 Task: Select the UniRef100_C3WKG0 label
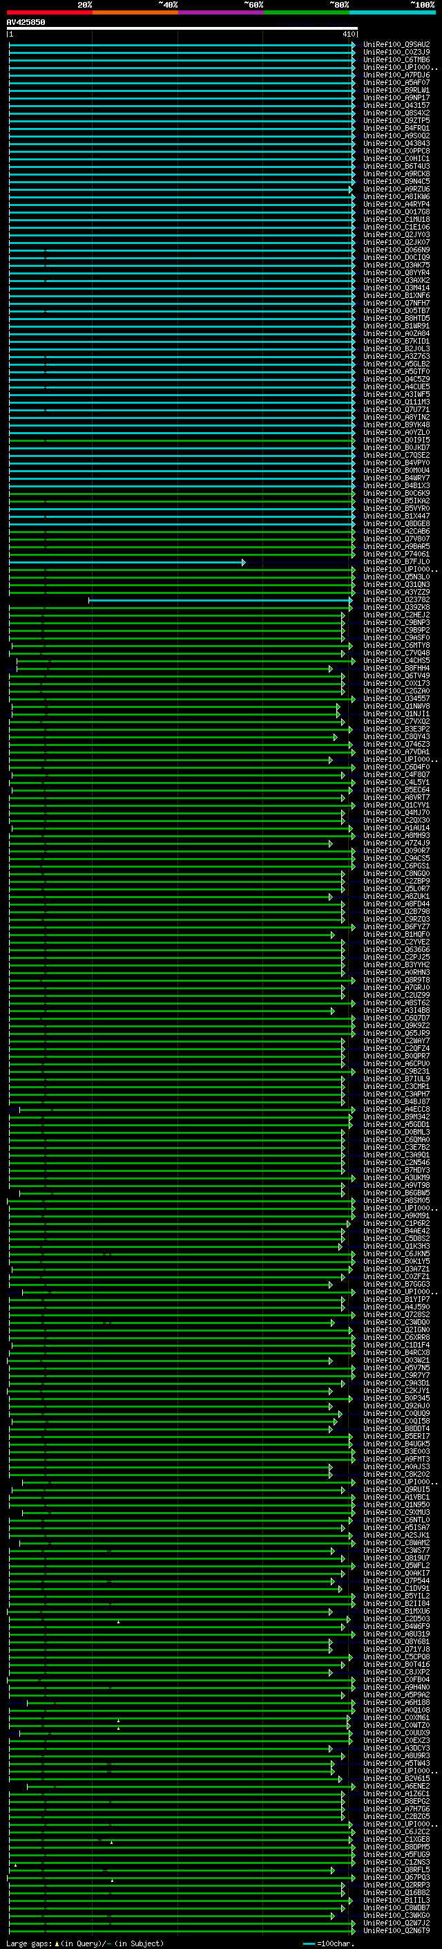click(x=396, y=1916)
